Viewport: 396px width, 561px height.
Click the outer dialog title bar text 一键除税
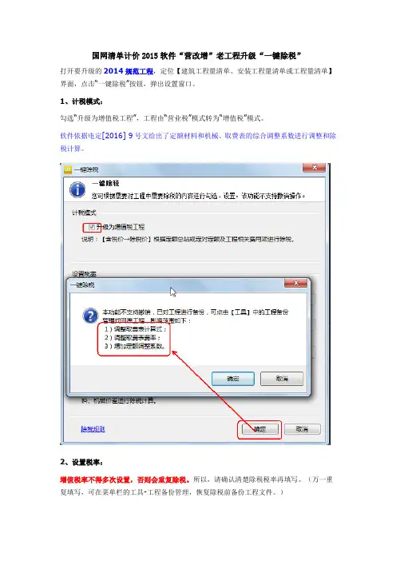(86, 169)
